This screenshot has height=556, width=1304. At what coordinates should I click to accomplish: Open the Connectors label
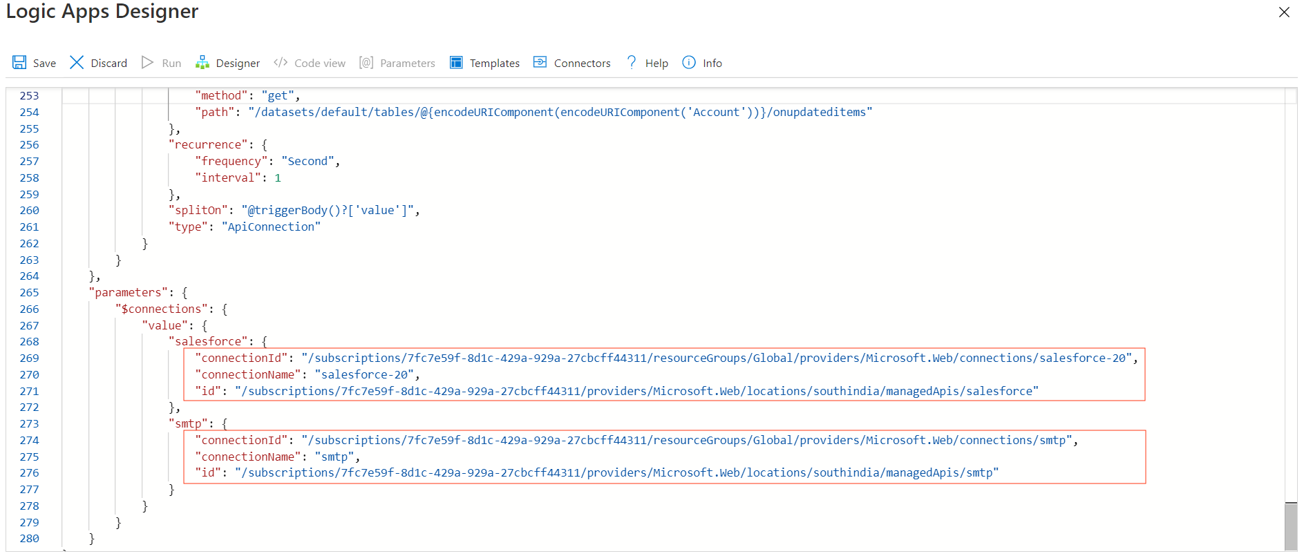point(583,64)
